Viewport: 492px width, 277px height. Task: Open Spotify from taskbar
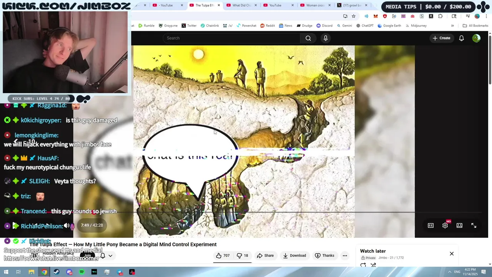(81, 272)
